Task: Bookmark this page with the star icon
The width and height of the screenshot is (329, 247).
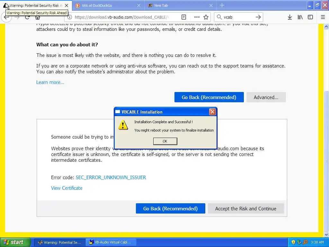Action: [206, 17]
